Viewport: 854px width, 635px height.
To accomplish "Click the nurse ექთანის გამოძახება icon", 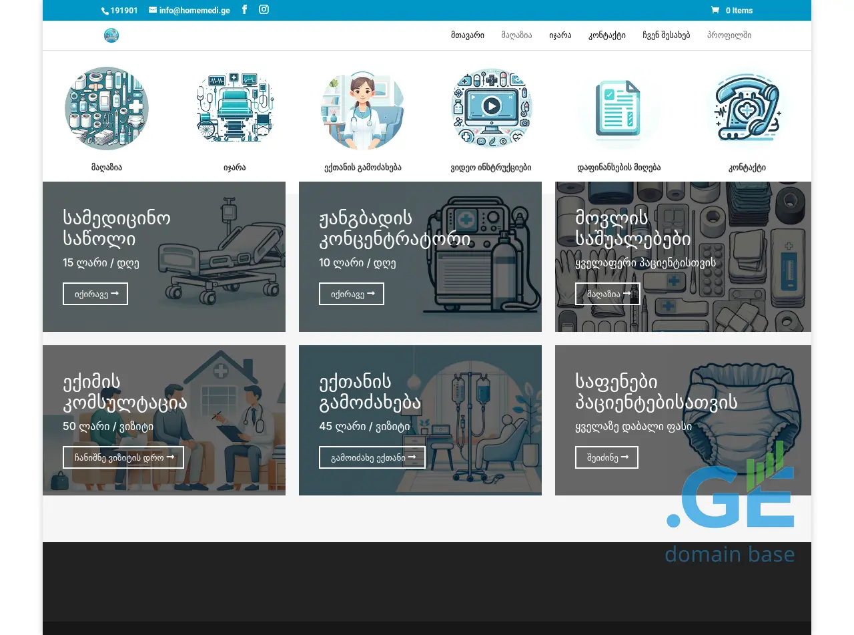I will tap(362, 110).
